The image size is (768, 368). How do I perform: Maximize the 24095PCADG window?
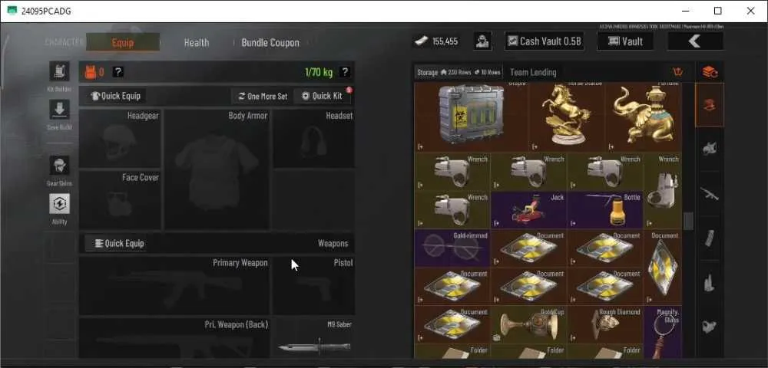coord(717,11)
